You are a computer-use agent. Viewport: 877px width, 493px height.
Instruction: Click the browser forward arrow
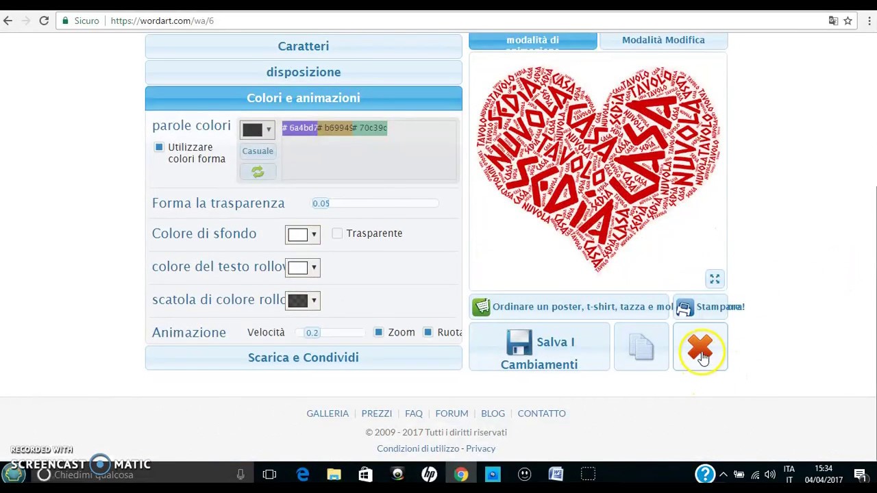[26, 21]
